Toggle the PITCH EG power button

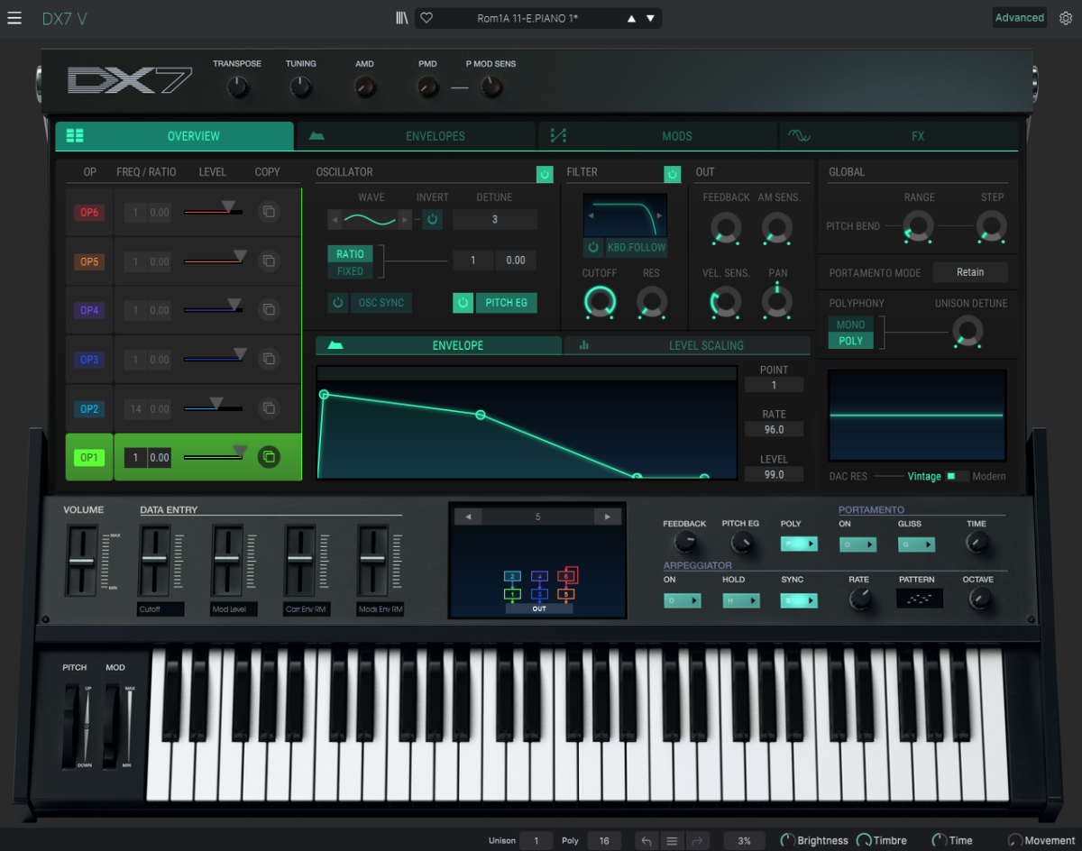coord(463,303)
